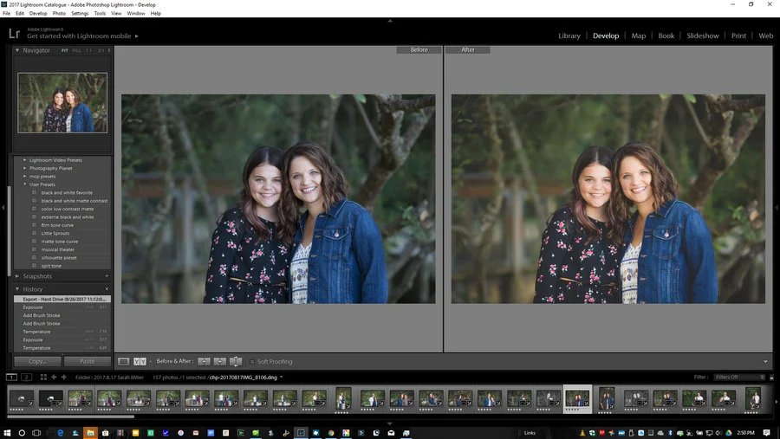
Task: Open the Print module
Action: [738, 36]
